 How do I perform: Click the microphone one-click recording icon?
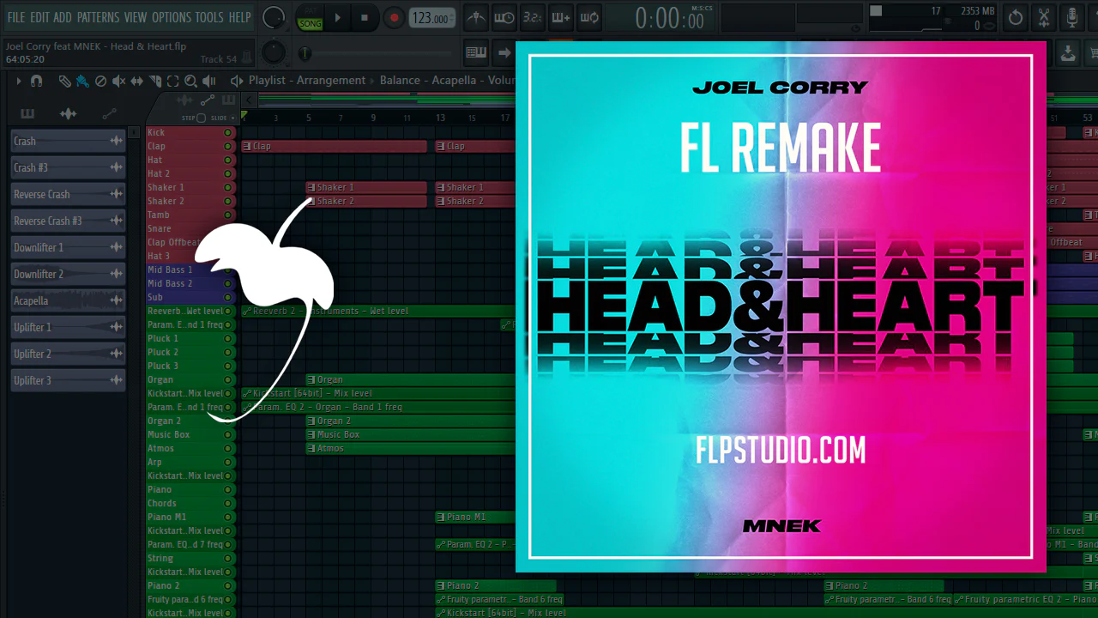pos(1072,17)
